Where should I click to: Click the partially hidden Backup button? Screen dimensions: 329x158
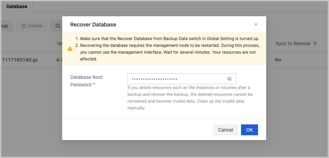(7, 26)
